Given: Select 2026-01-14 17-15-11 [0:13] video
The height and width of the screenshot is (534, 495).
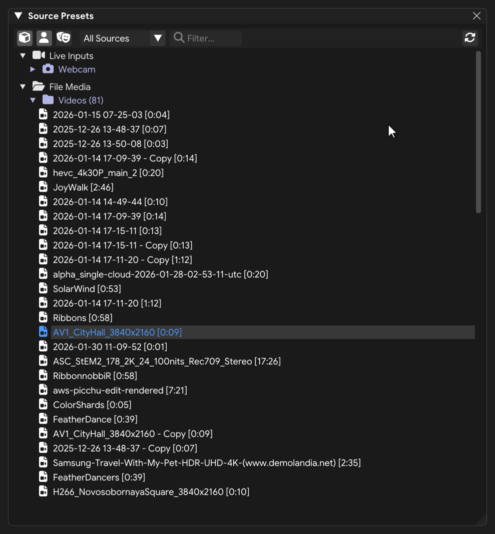Looking at the screenshot, I should click(108, 231).
